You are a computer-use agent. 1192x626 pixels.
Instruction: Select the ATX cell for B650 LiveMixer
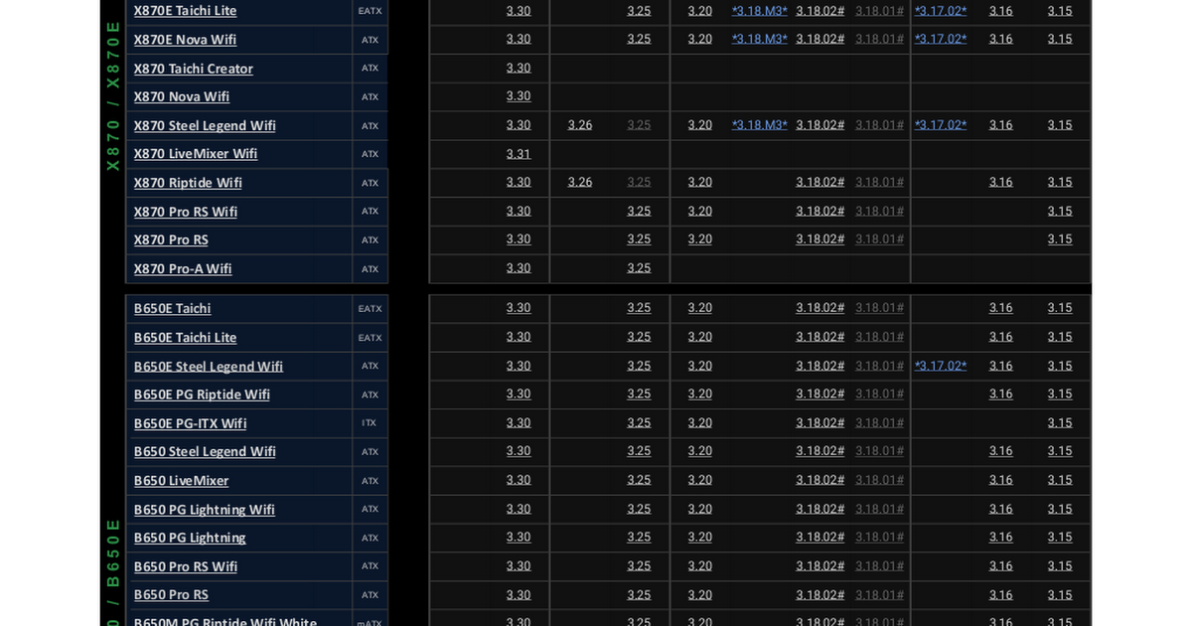(x=370, y=480)
